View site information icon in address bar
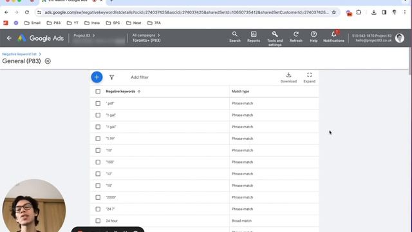 pyautogui.click(x=39, y=12)
